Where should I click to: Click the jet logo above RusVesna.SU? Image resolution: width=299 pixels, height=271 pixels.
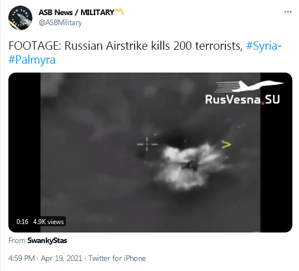pos(250,86)
